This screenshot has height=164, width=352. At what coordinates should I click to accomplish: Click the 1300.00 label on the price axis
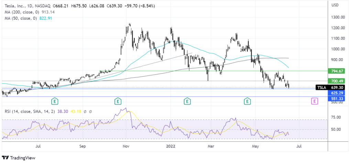click(338, 17)
